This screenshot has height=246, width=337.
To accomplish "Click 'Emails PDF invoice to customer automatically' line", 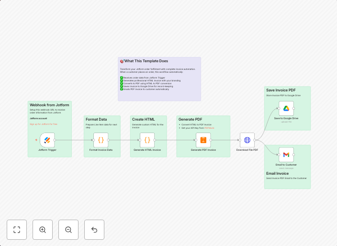I will (146, 89).
